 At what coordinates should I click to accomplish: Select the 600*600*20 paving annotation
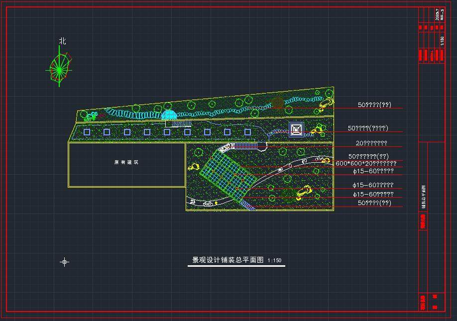(366, 163)
